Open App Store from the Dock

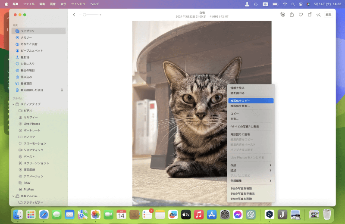[212, 215]
